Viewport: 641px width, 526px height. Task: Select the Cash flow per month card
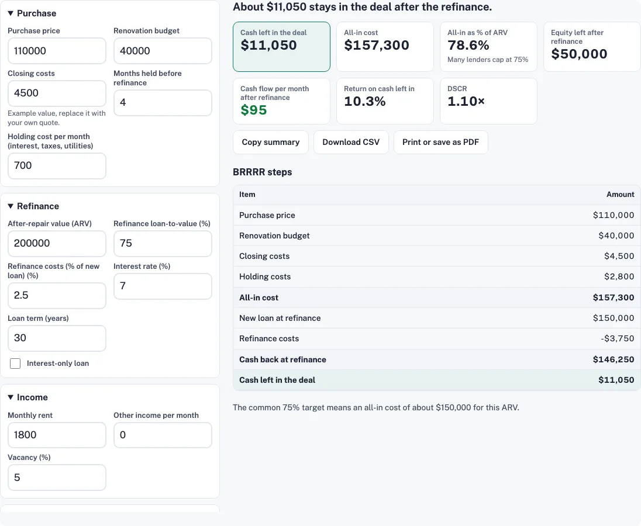click(281, 101)
